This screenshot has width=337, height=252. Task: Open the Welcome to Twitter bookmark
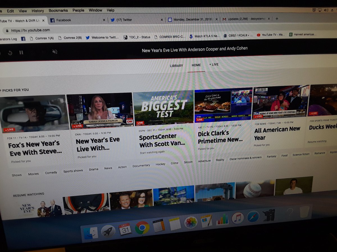pyautogui.click(x=103, y=37)
